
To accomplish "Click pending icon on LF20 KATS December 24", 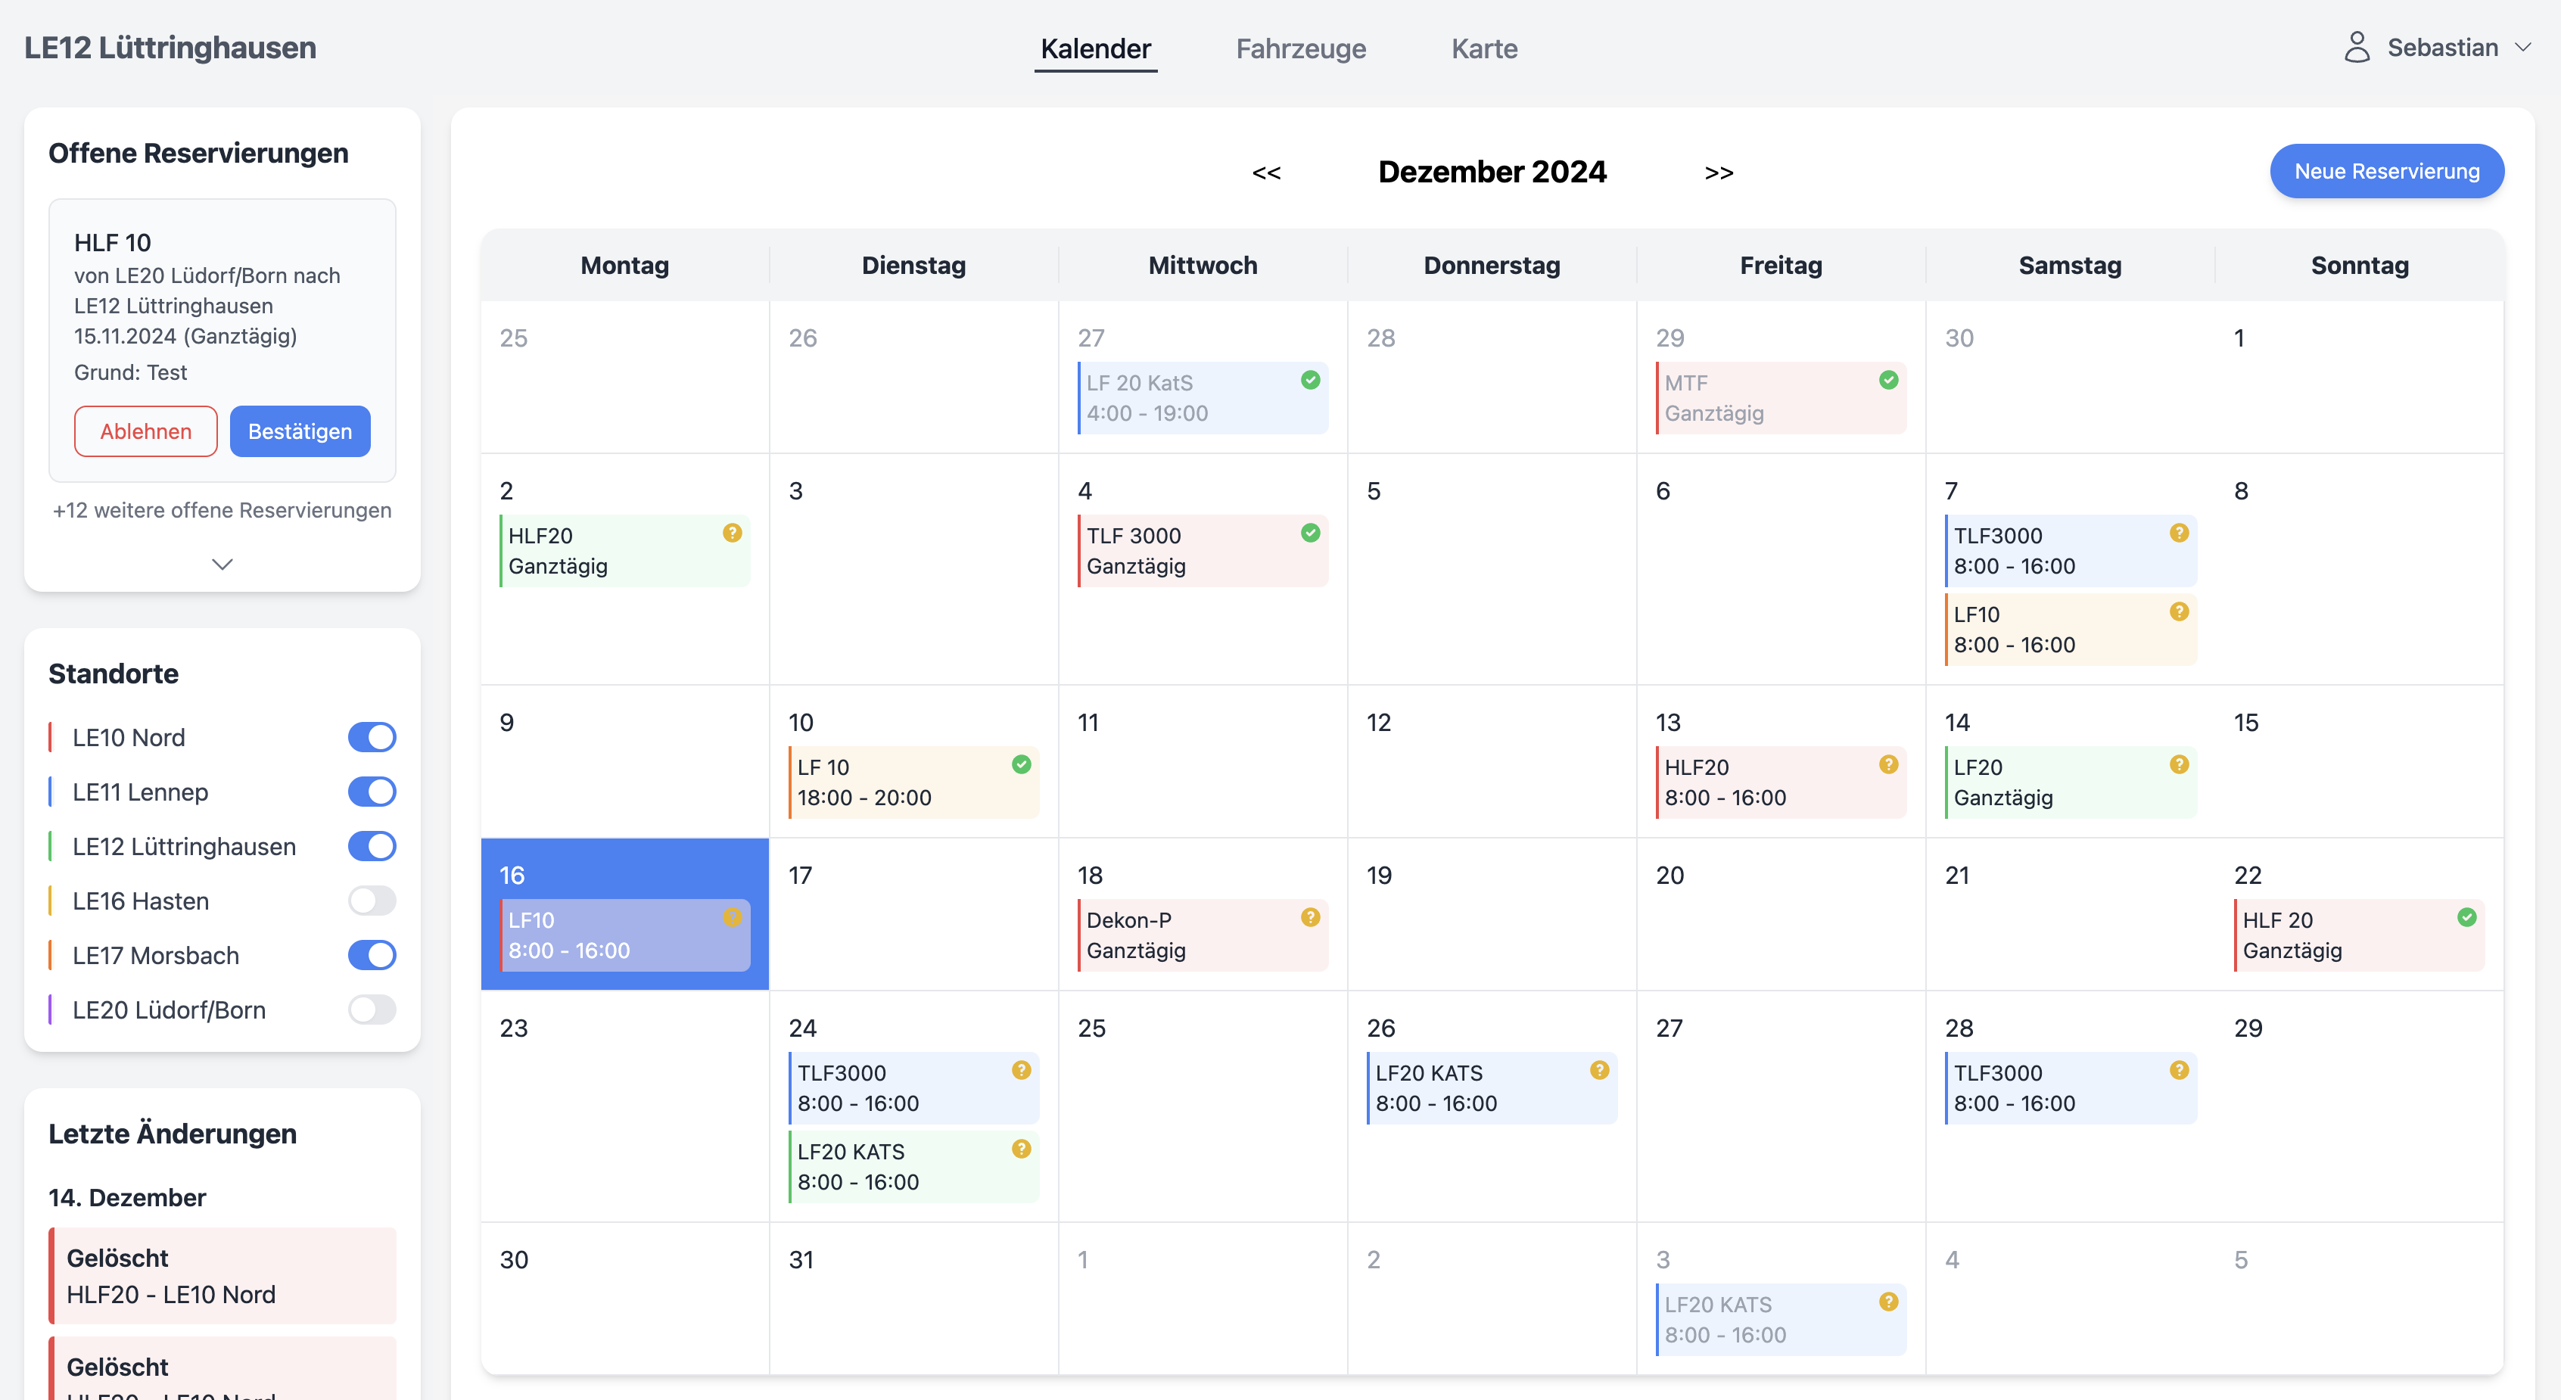I will [x=1021, y=1149].
